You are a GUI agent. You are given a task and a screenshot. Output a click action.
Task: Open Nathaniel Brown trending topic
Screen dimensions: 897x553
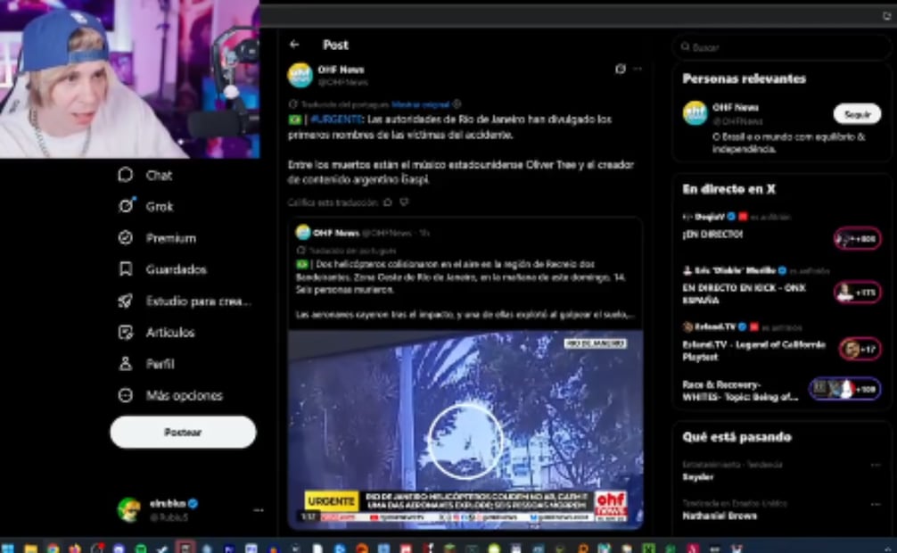coord(720,516)
